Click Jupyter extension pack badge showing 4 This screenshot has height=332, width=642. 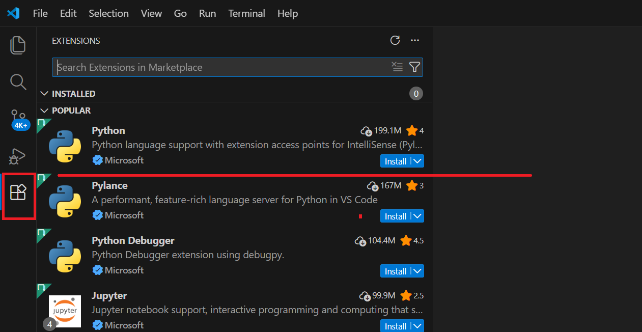coord(49,324)
